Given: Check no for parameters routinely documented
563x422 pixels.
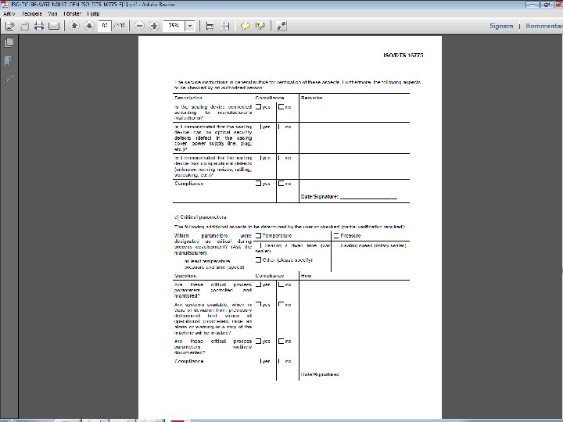Looking at the screenshot, I should pyautogui.click(x=281, y=341).
